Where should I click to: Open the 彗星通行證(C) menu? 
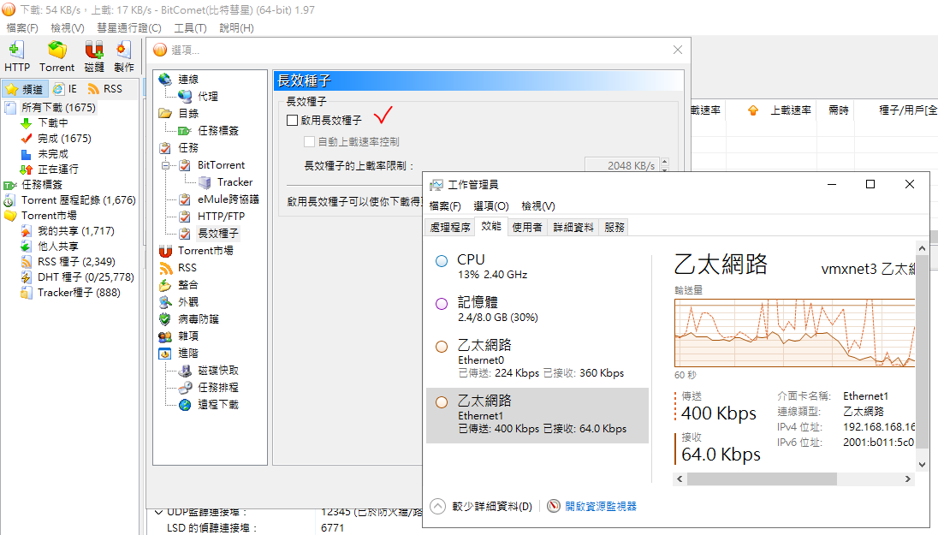click(129, 28)
